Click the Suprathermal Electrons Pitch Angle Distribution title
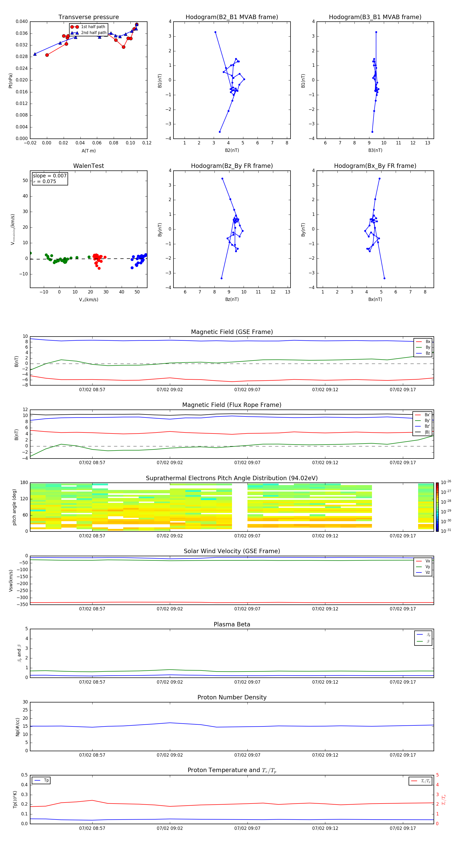 [232, 478]
